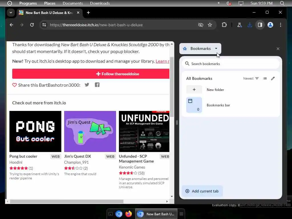Click the Pong star rating

[19, 168]
